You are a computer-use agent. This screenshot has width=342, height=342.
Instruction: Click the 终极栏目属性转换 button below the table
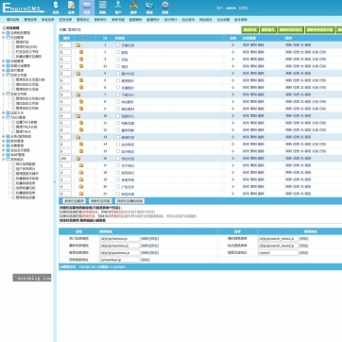pos(130,201)
